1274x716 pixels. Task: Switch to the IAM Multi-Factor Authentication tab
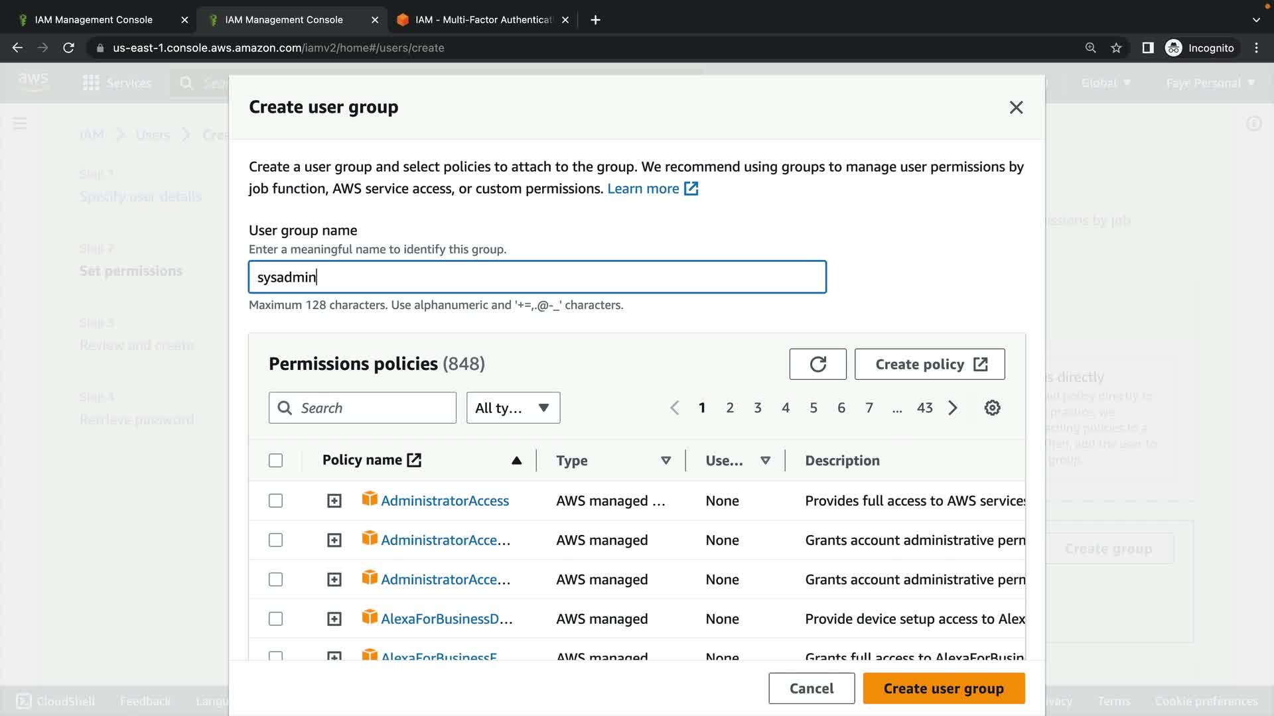[x=482, y=20]
